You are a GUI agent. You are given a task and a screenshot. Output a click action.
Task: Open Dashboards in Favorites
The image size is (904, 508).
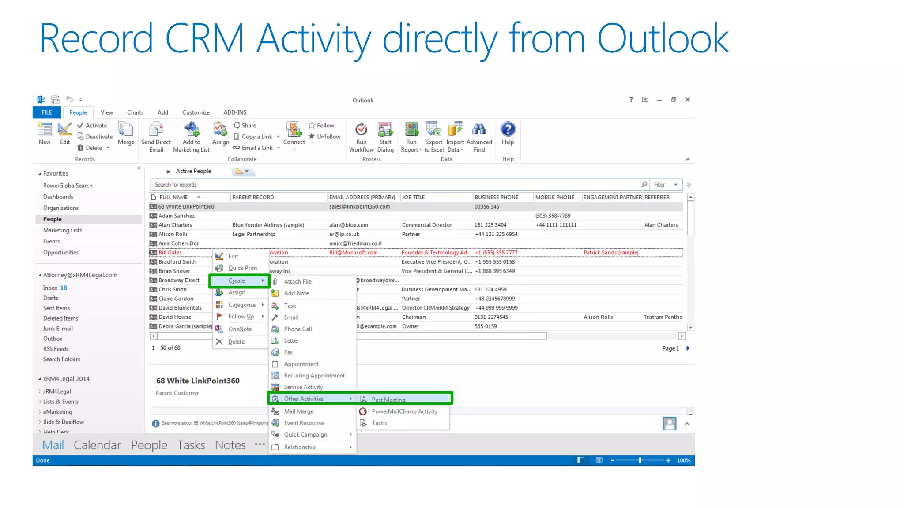58,197
